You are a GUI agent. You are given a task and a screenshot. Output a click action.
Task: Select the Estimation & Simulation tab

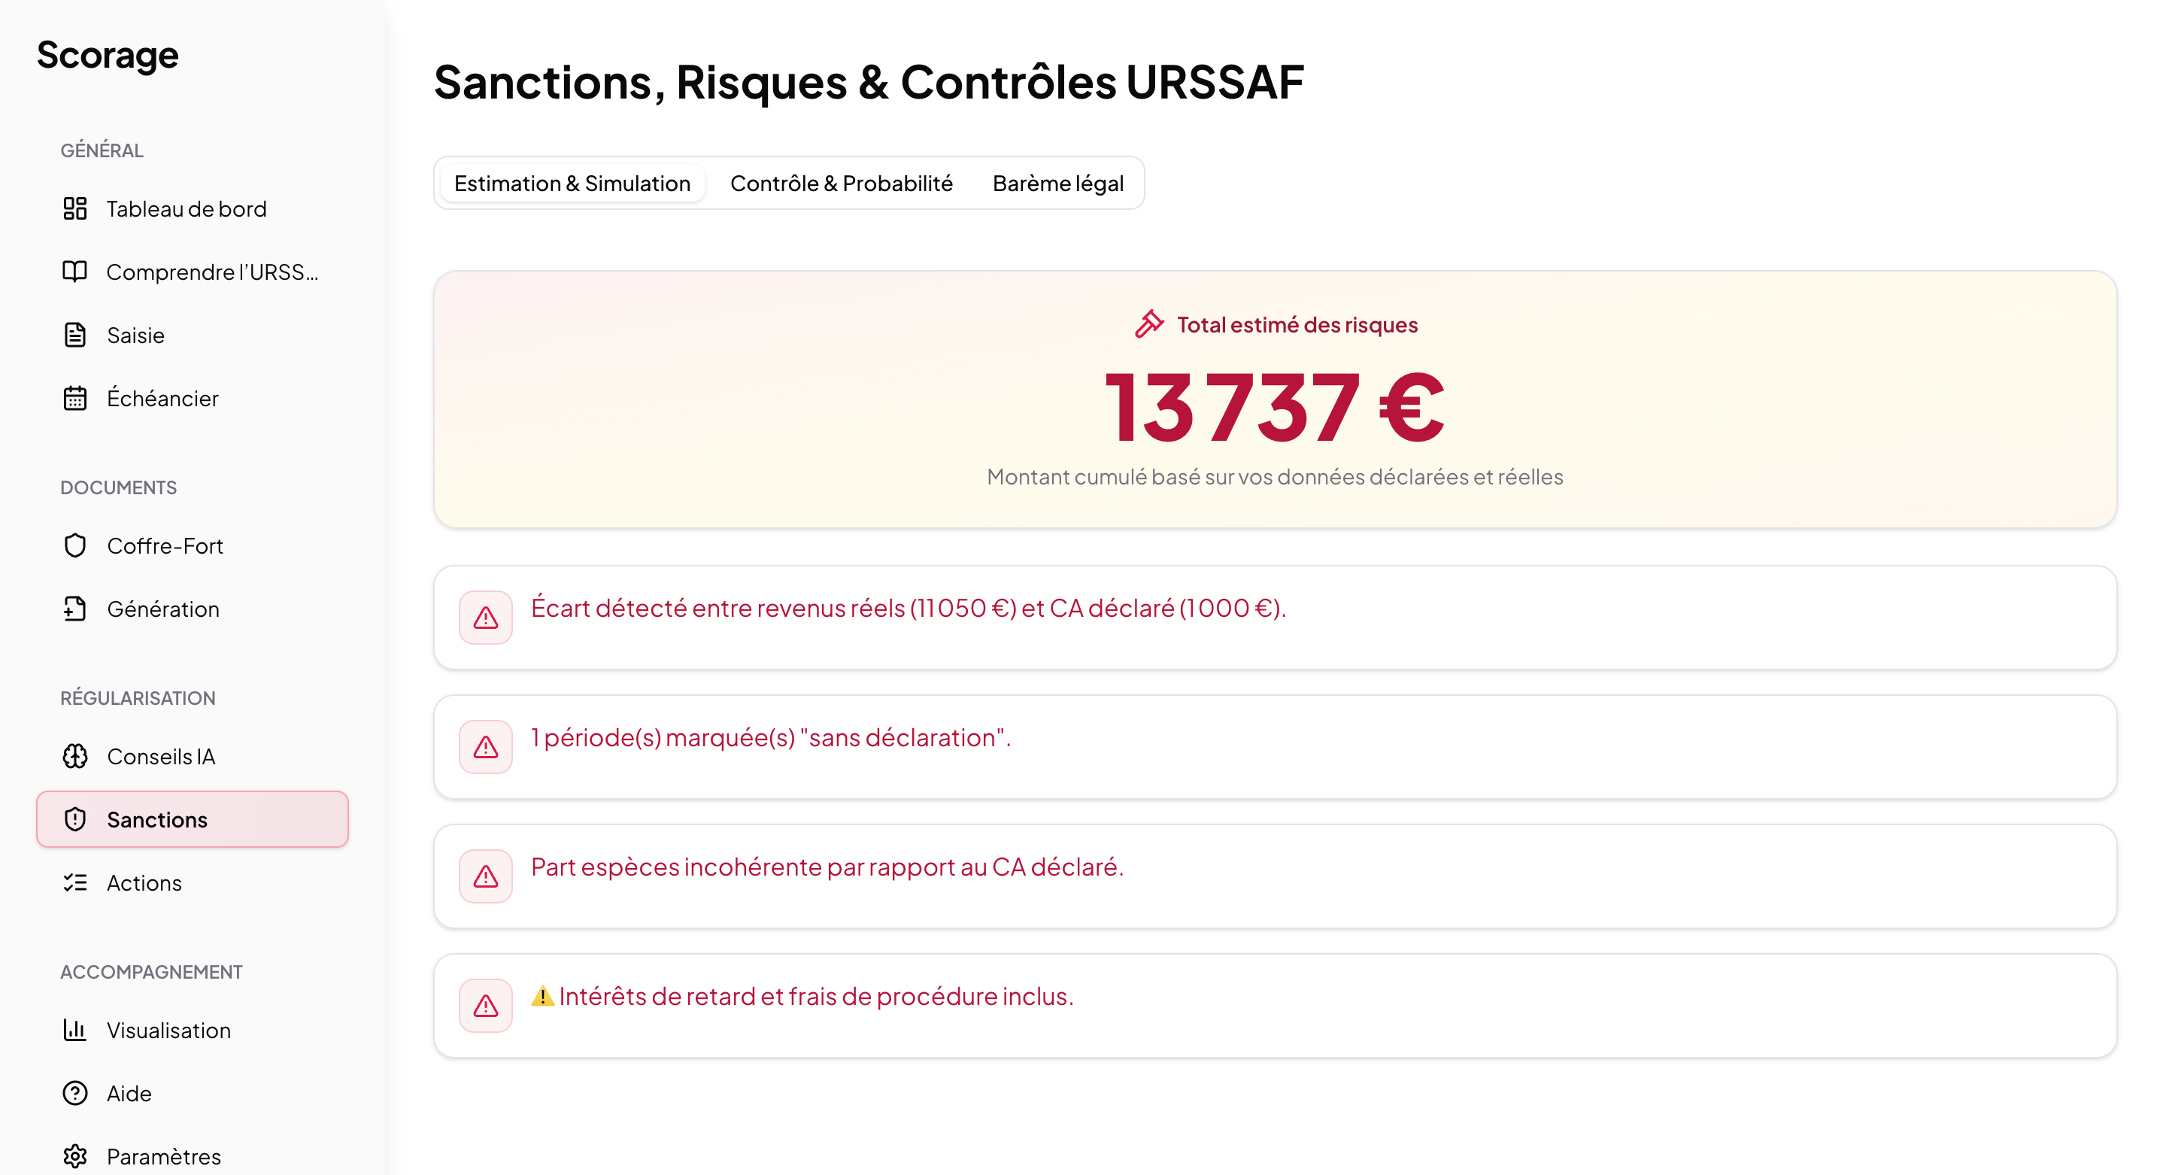tap(572, 183)
